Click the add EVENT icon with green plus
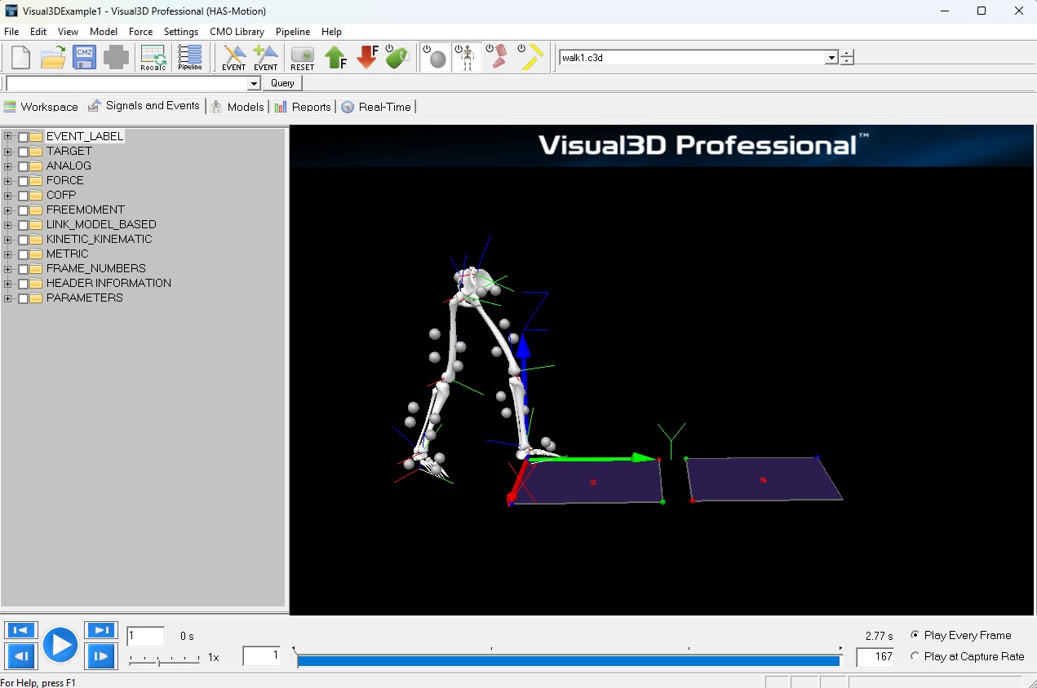The height and width of the screenshot is (688, 1037). (x=265, y=57)
